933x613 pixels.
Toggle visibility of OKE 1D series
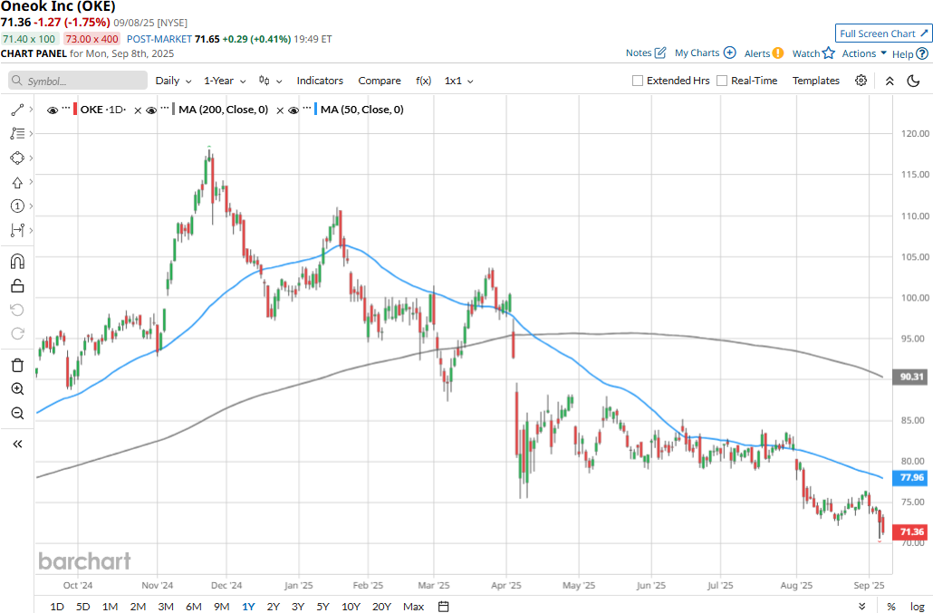tap(53, 110)
